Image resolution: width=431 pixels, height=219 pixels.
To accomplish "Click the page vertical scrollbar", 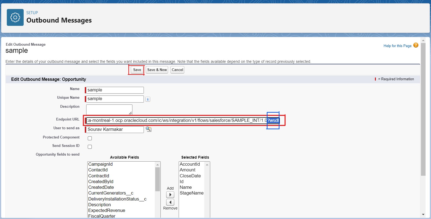I will click(x=423, y=109).
